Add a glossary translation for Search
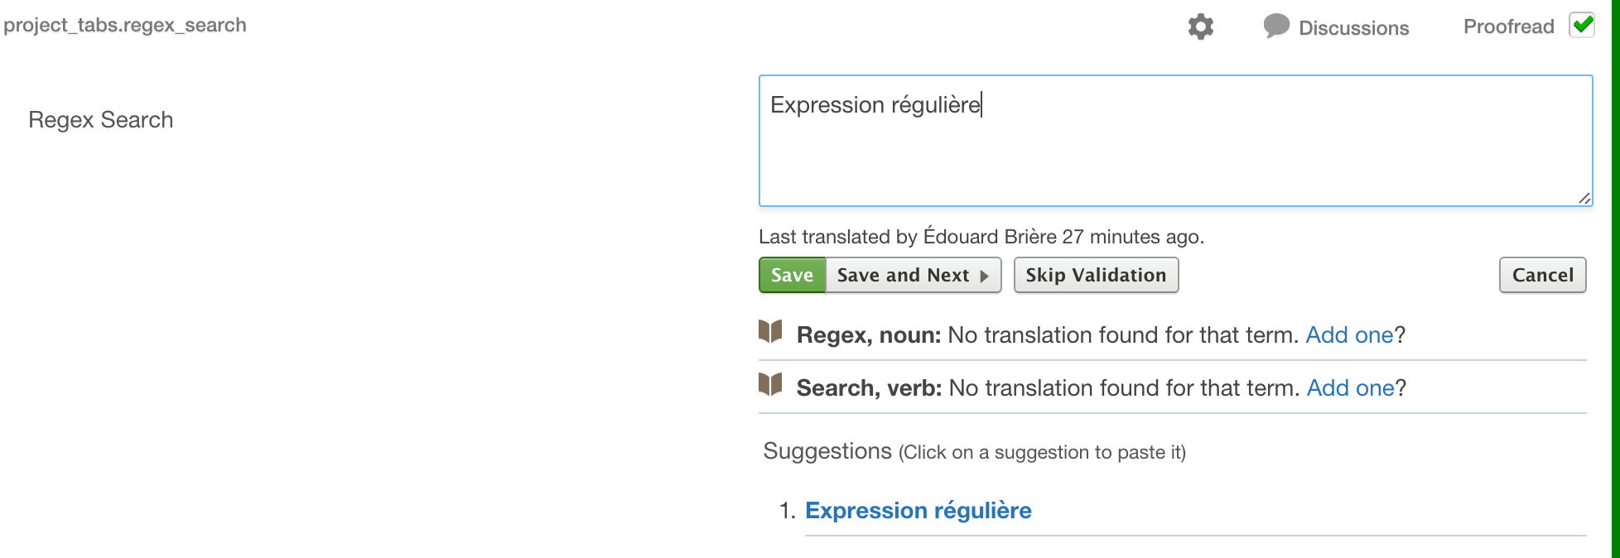The height and width of the screenshot is (558, 1620). coord(1350,388)
